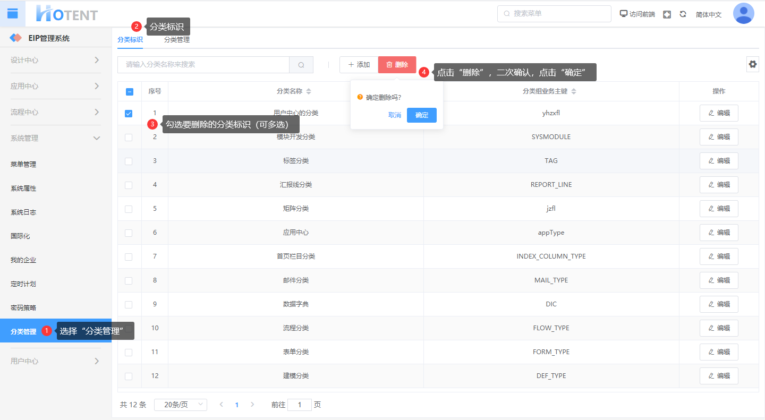
Task: Sort by 分类组业务主键 column
Action: coord(573,91)
